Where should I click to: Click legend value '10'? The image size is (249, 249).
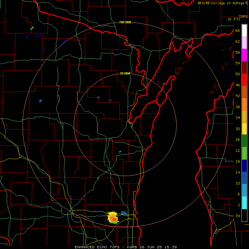tap(238, 183)
